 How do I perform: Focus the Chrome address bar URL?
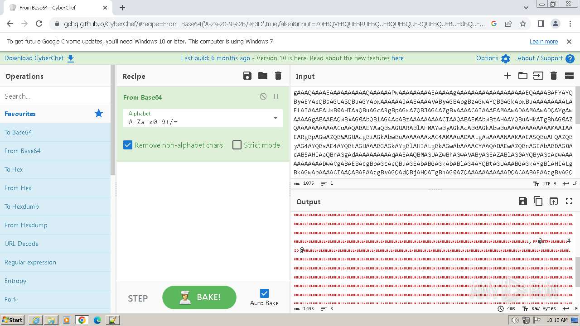(x=274, y=24)
